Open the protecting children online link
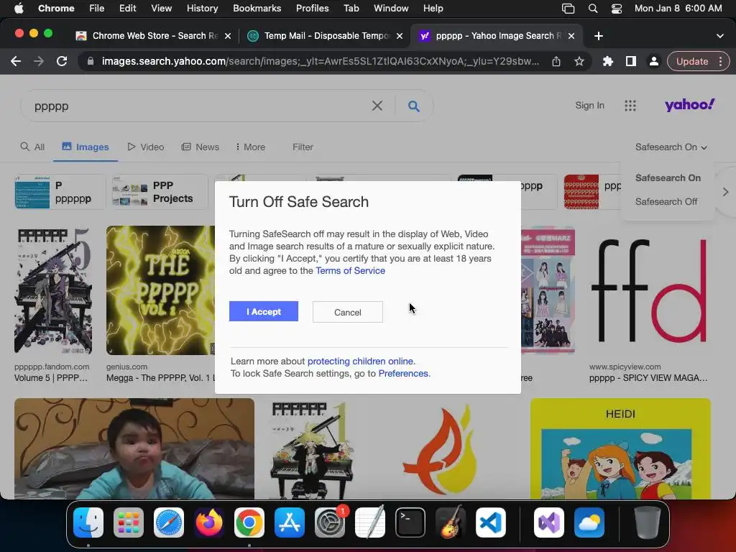Image resolution: width=736 pixels, height=552 pixels. (362, 361)
